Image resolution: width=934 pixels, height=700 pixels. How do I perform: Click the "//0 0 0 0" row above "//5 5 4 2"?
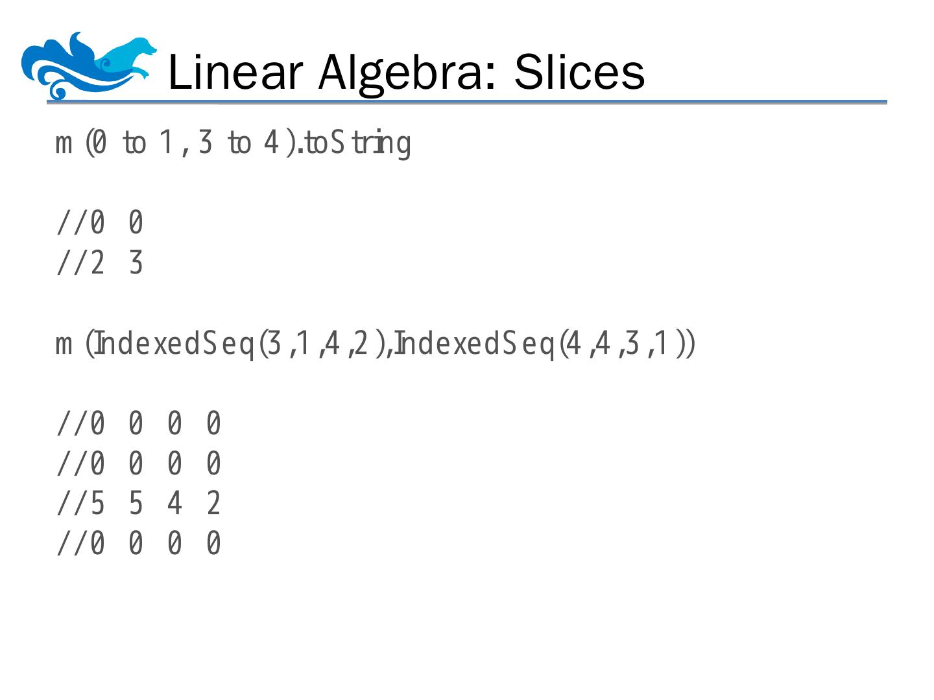pos(139,464)
